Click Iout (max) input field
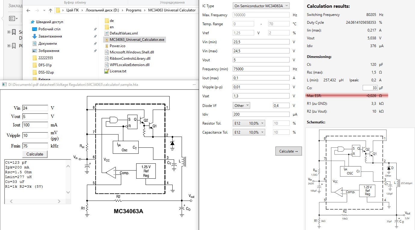 pyautogui.click(x=261, y=78)
